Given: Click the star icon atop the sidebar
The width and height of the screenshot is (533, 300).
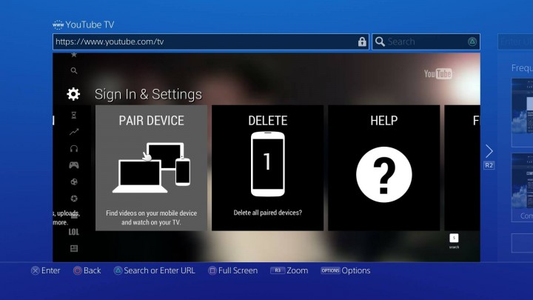Looking at the screenshot, I should coord(73,55).
